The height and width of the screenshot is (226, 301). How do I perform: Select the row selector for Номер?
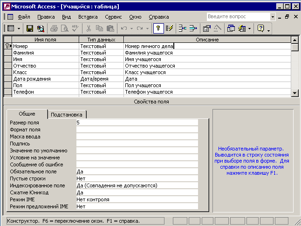point(8,46)
